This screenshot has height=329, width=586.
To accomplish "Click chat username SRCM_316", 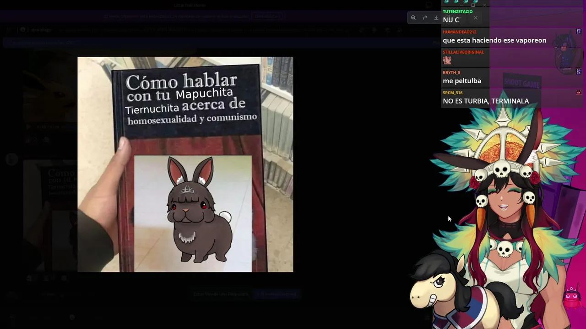I will [x=452, y=93].
